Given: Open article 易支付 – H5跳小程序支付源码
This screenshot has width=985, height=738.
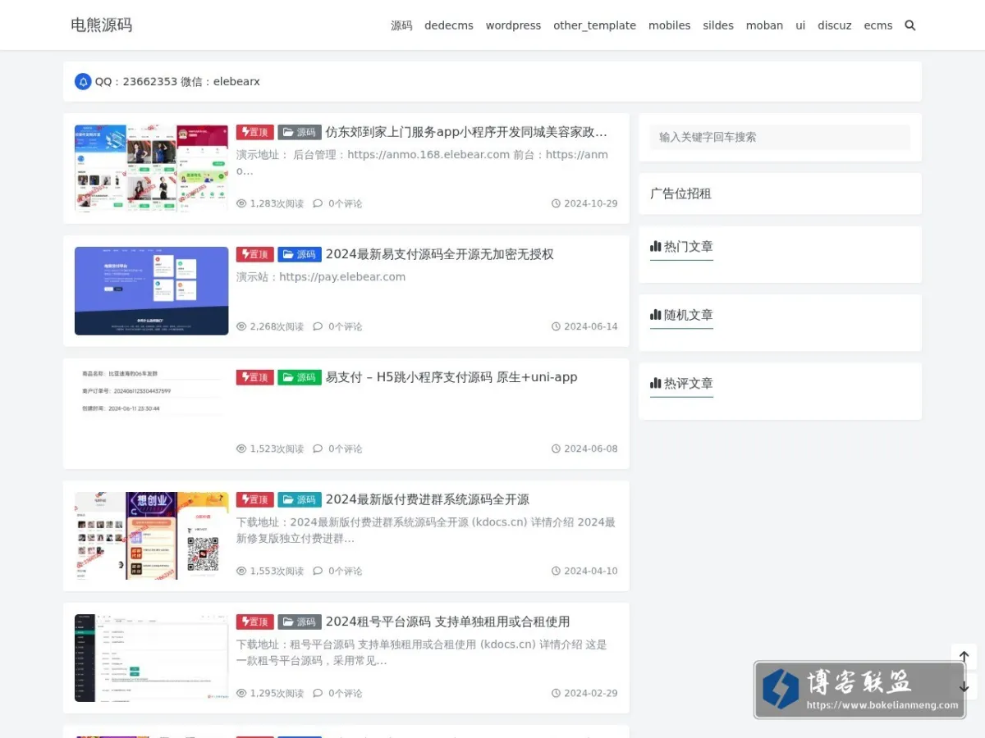Looking at the screenshot, I should [x=451, y=377].
